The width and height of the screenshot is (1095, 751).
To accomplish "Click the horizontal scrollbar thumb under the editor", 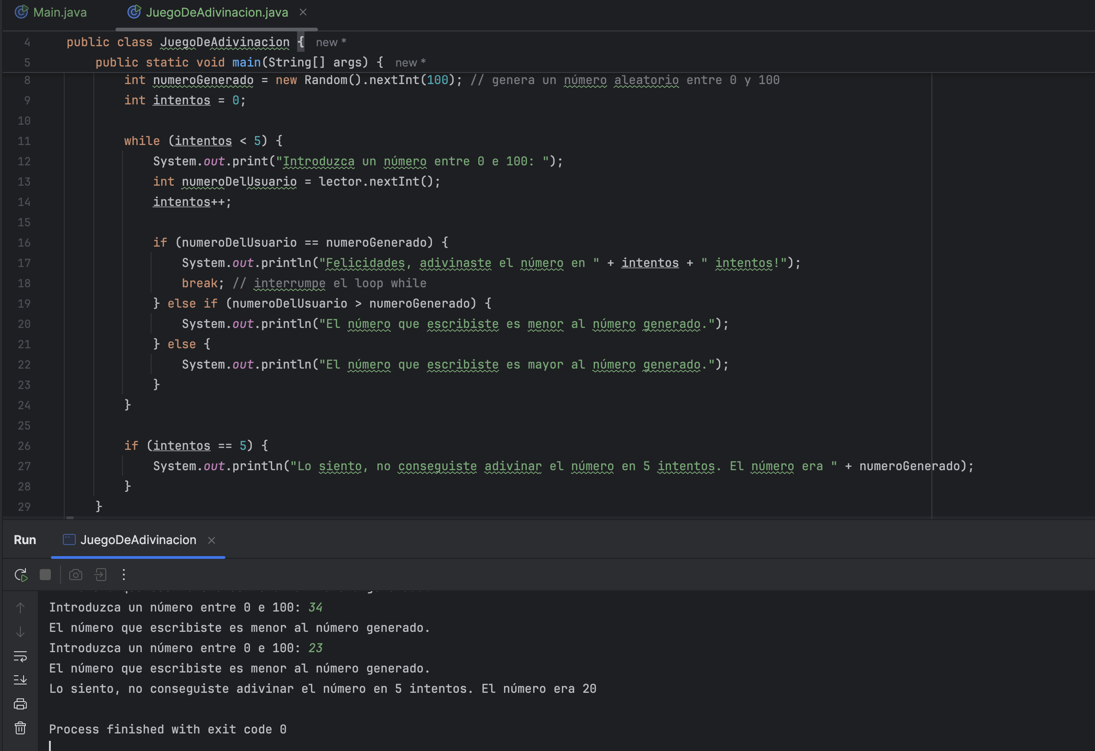I will coord(70,518).
